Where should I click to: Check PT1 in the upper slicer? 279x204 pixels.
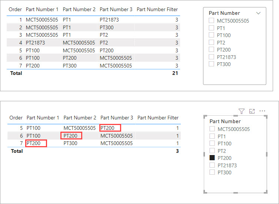coord(212,28)
